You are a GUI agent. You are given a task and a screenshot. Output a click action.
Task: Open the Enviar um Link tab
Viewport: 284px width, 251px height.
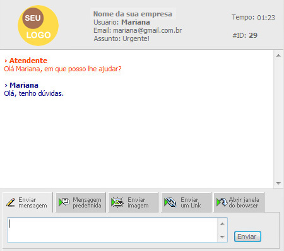(186, 202)
